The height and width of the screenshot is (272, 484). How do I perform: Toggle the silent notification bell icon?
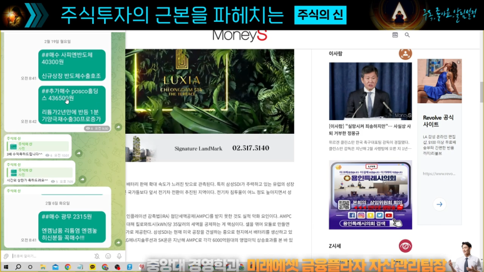pos(97,256)
